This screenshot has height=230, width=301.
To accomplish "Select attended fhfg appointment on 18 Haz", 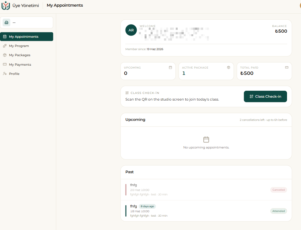I will [206, 211].
